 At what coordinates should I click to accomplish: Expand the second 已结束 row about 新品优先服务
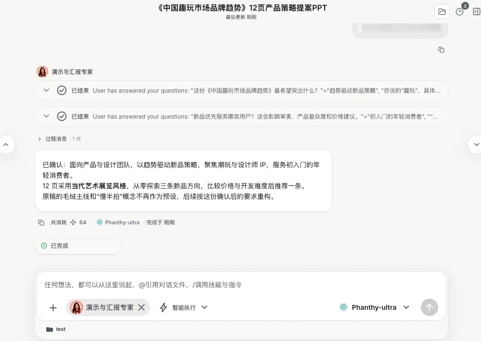click(46, 116)
